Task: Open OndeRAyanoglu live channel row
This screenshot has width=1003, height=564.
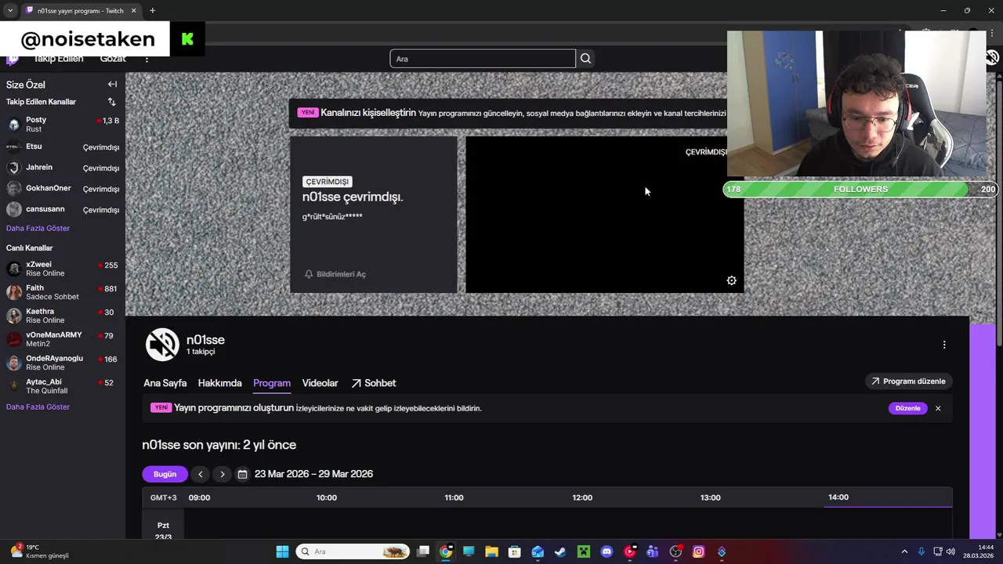Action: (x=63, y=363)
